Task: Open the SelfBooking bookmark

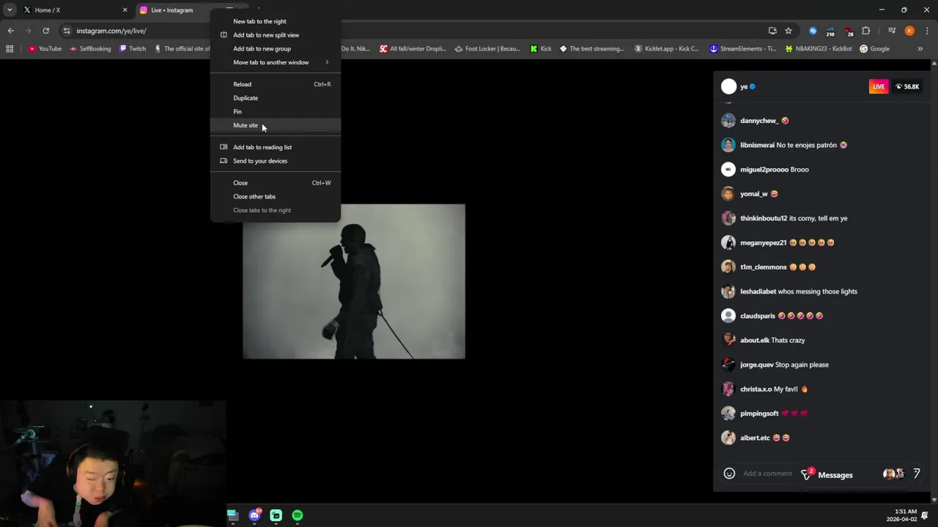Action: tap(90, 49)
